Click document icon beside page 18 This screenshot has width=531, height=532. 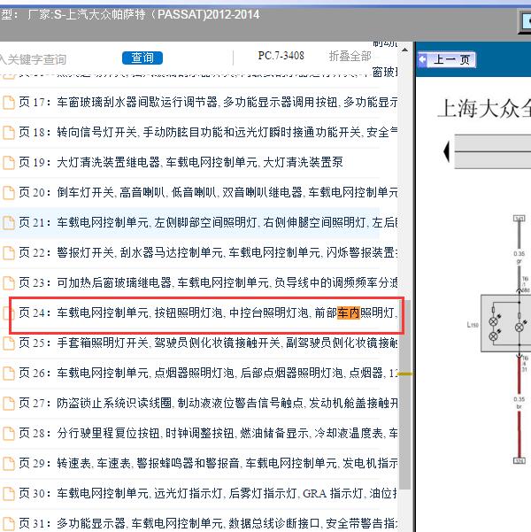[9, 133]
